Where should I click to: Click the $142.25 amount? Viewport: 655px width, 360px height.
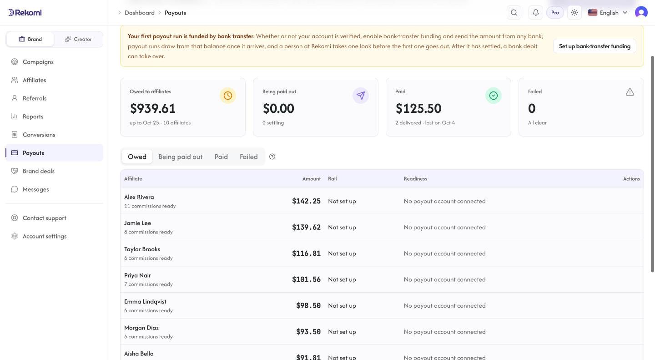(x=307, y=201)
